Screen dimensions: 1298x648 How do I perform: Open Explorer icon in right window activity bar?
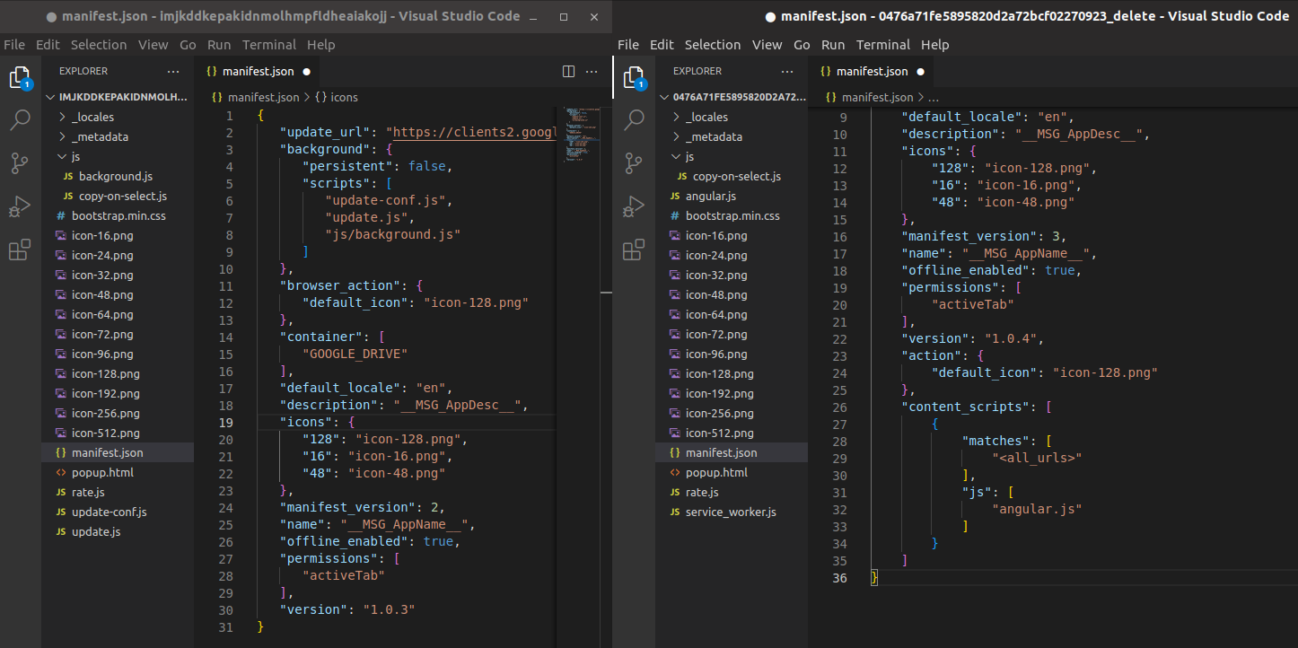tap(634, 78)
